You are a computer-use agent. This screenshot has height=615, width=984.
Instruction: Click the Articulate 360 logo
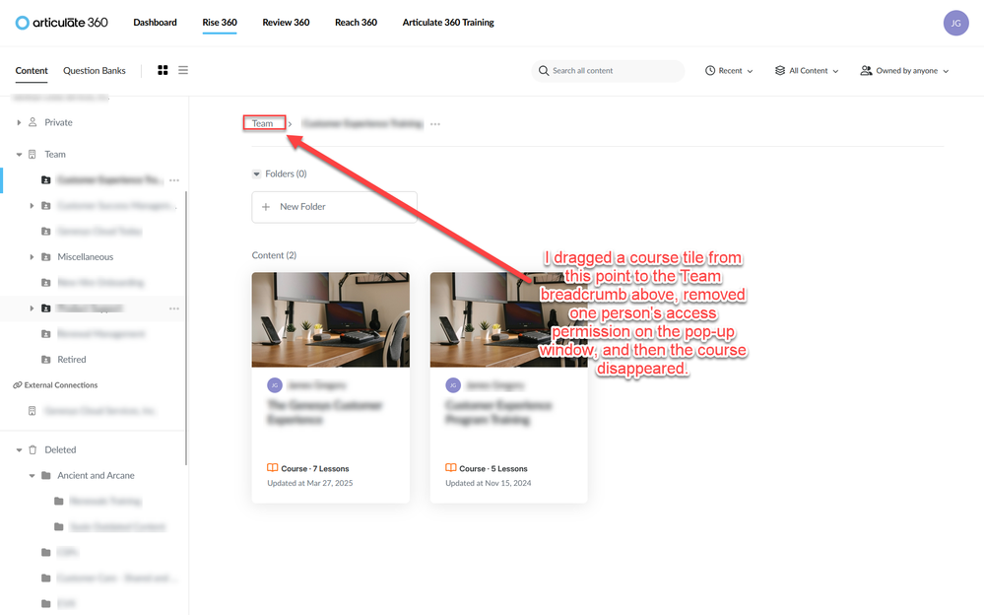click(61, 23)
